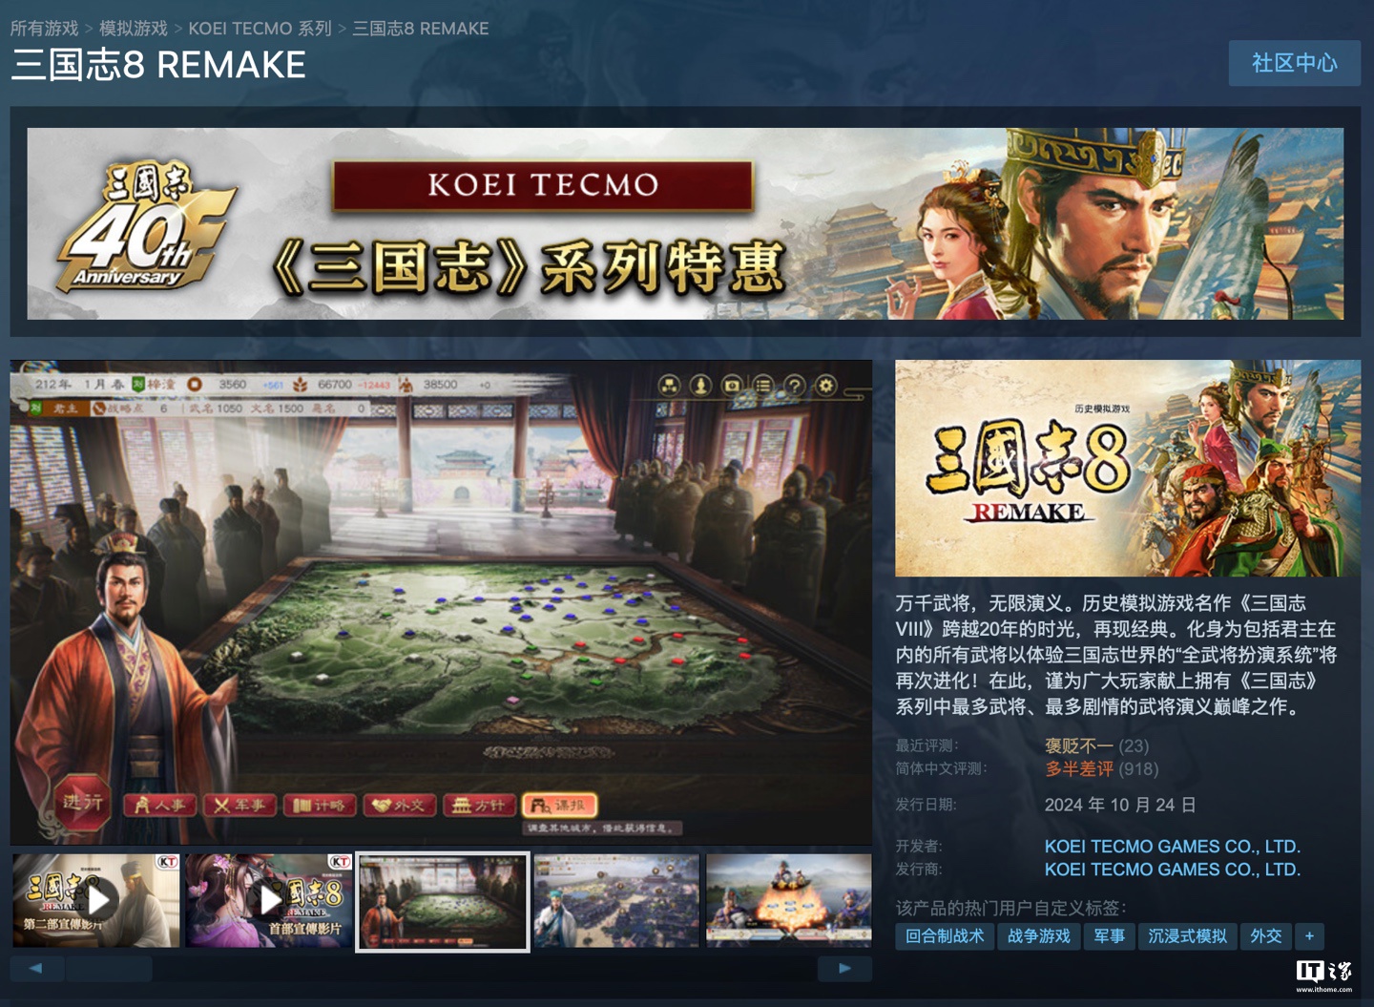Screen dimensions: 1374x1007
Task: Select the 战争游戏 tag
Action: (x=1039, y=936)
